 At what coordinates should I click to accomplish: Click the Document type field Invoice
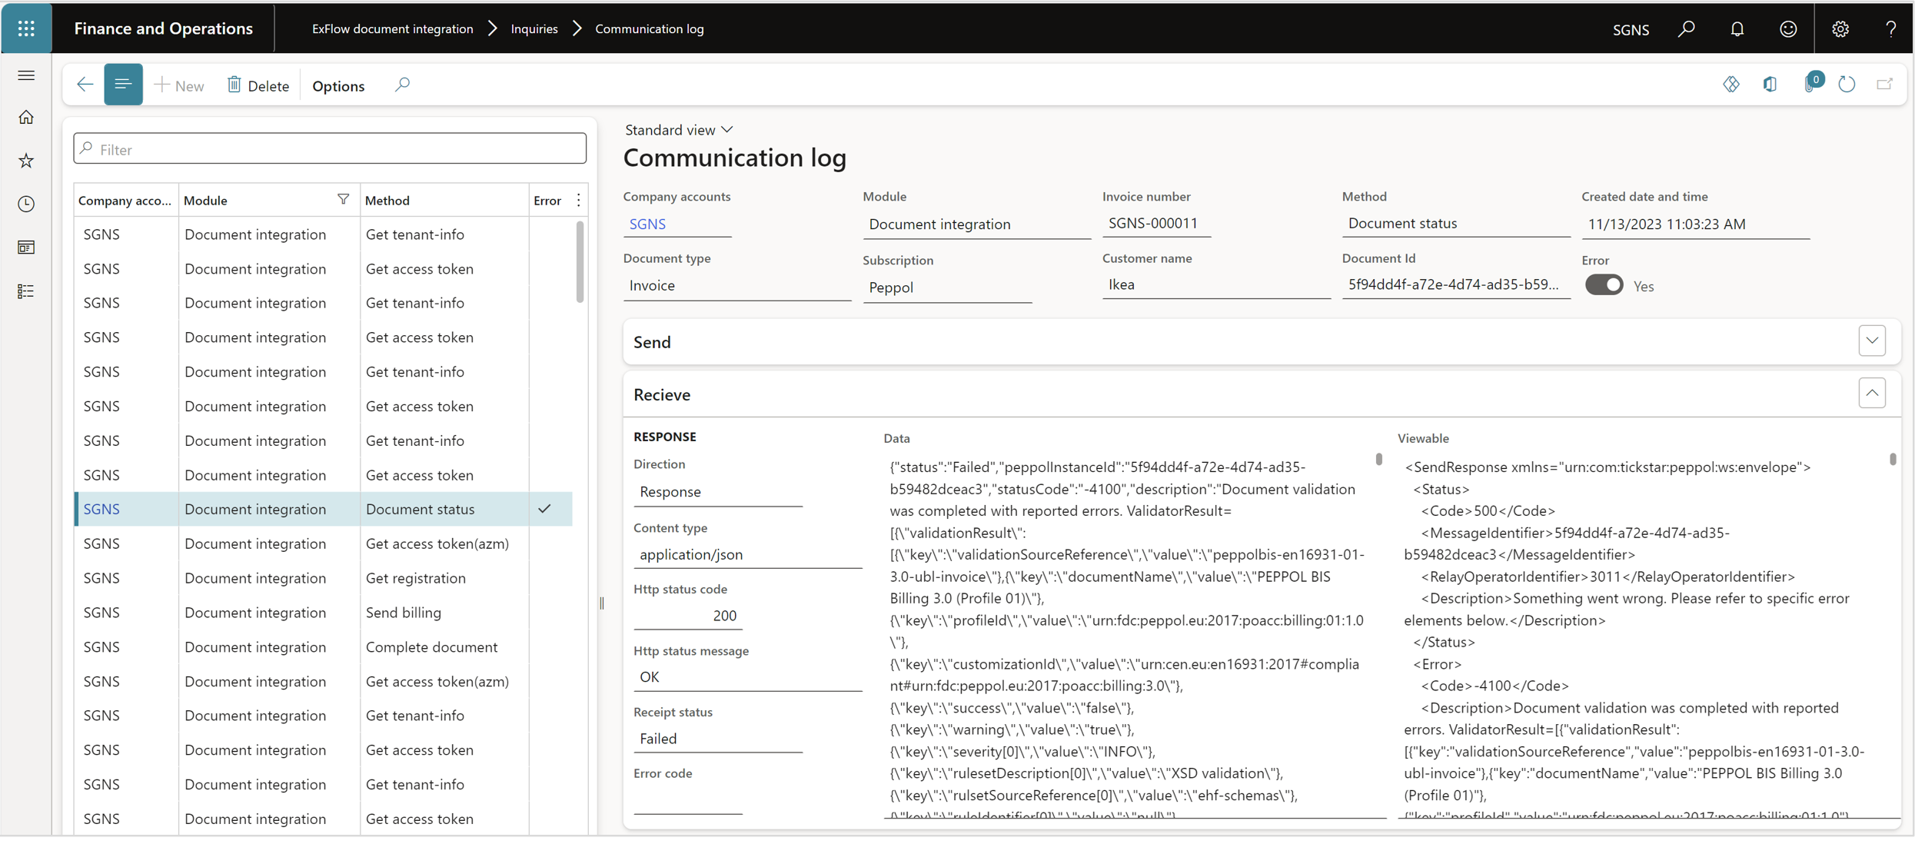point(736,286)
